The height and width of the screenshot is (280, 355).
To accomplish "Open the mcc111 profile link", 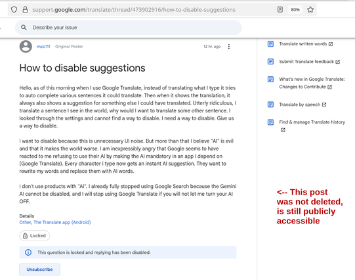I will 43,47.
